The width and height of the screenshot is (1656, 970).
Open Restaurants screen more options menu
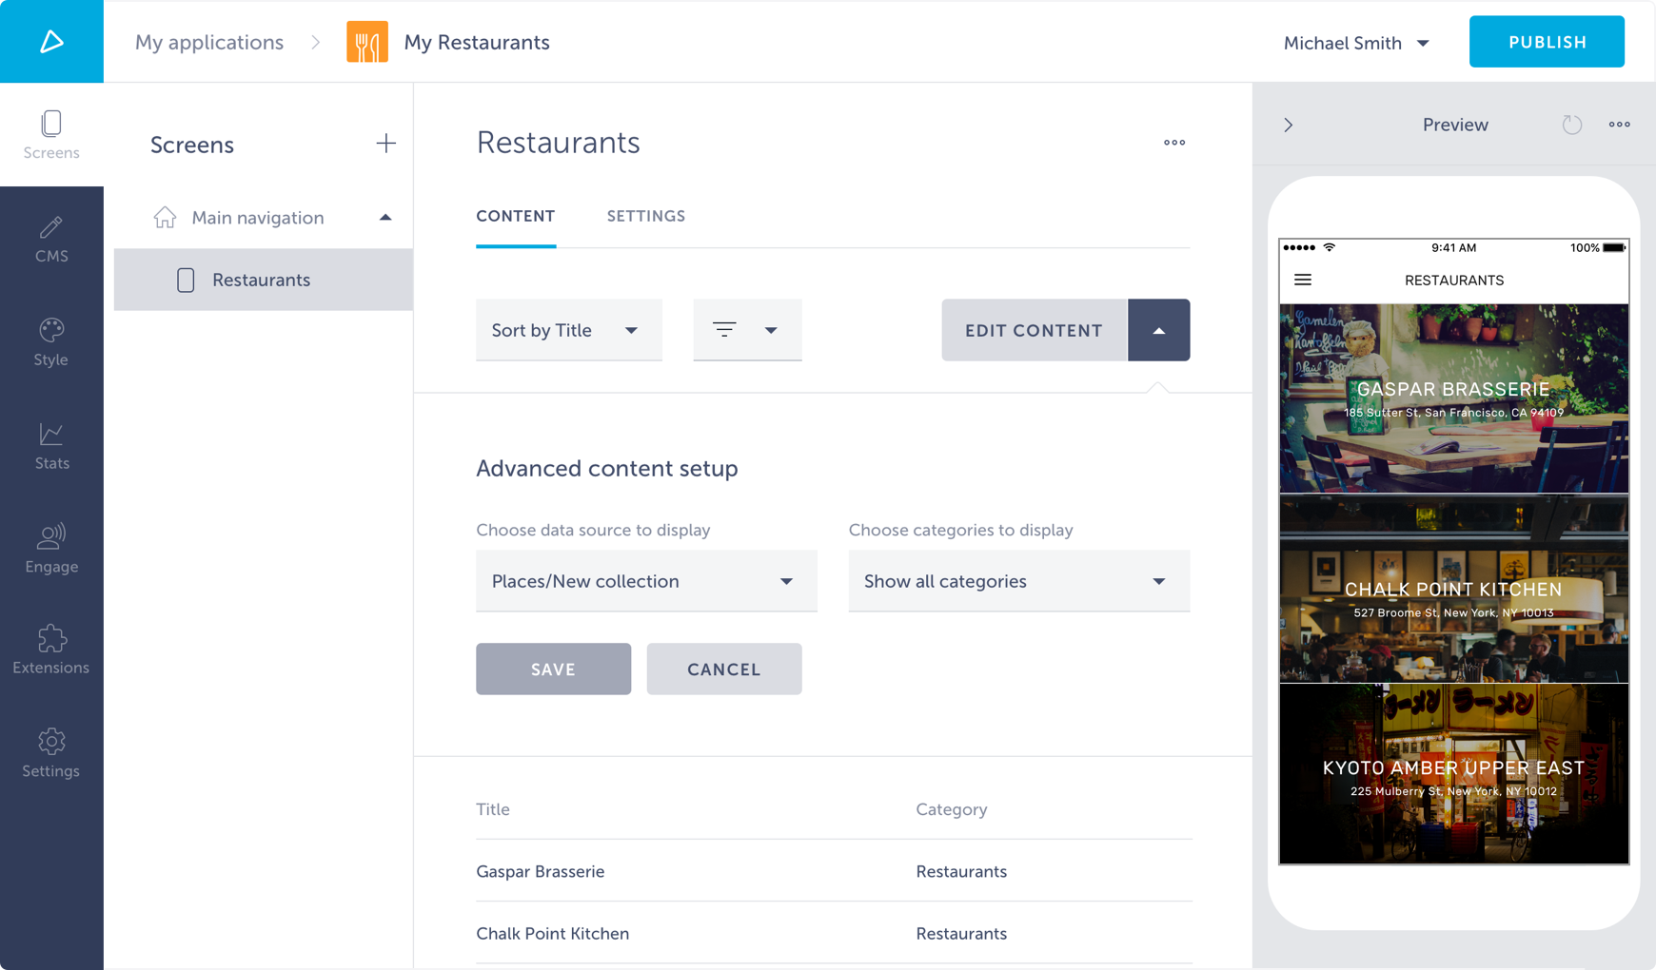coord(1174,143)
